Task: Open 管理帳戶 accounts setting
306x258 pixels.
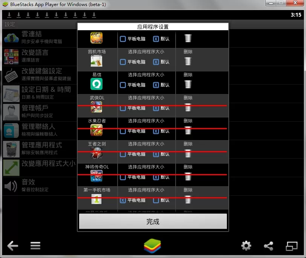Action: (x=40, y=112)
